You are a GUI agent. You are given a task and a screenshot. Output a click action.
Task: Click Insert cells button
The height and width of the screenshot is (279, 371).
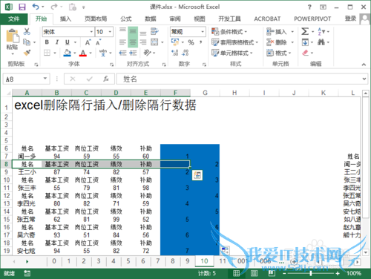tap(280, 32)
